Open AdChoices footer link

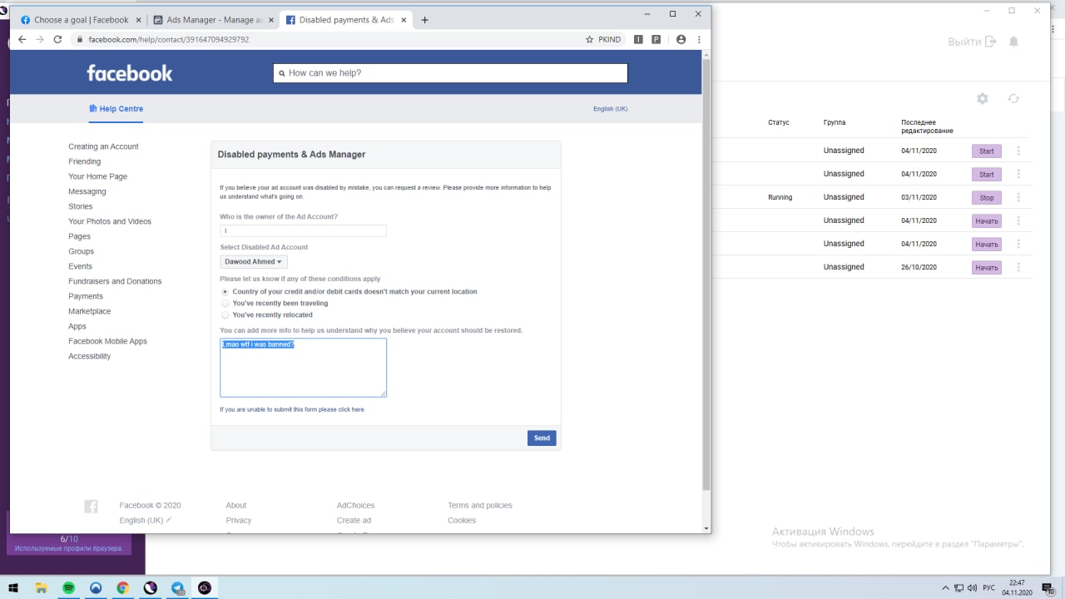[355, 505]
